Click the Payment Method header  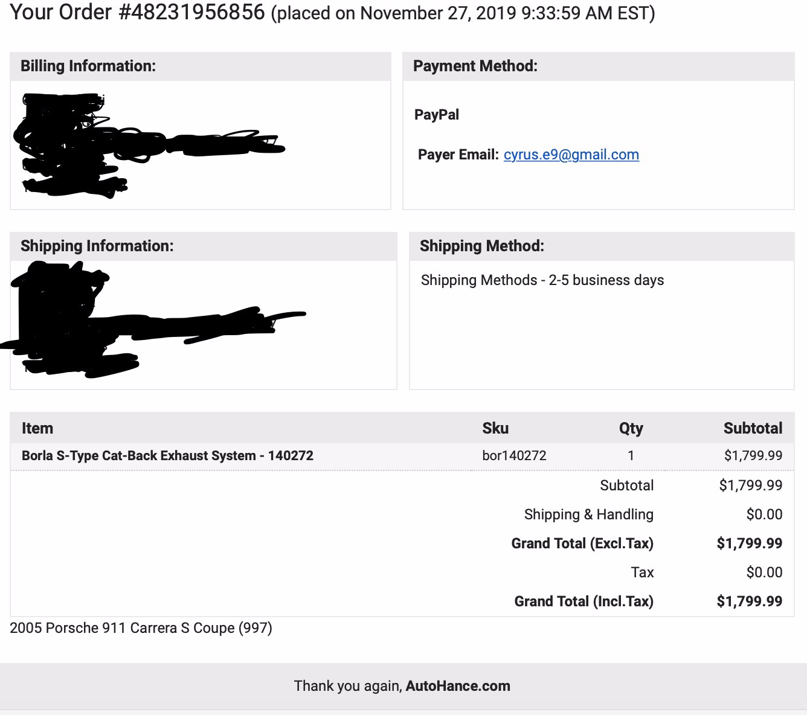[475, 66]
